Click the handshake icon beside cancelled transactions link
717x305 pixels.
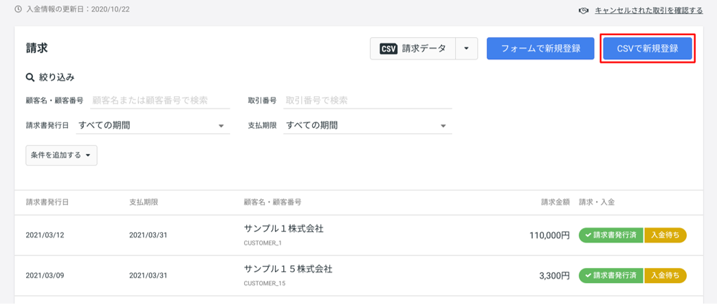click(x=584, y=10)
